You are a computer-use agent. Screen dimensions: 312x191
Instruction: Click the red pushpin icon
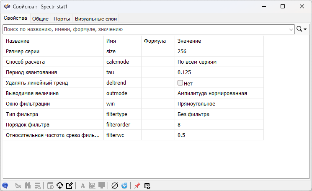coord(137,186)
